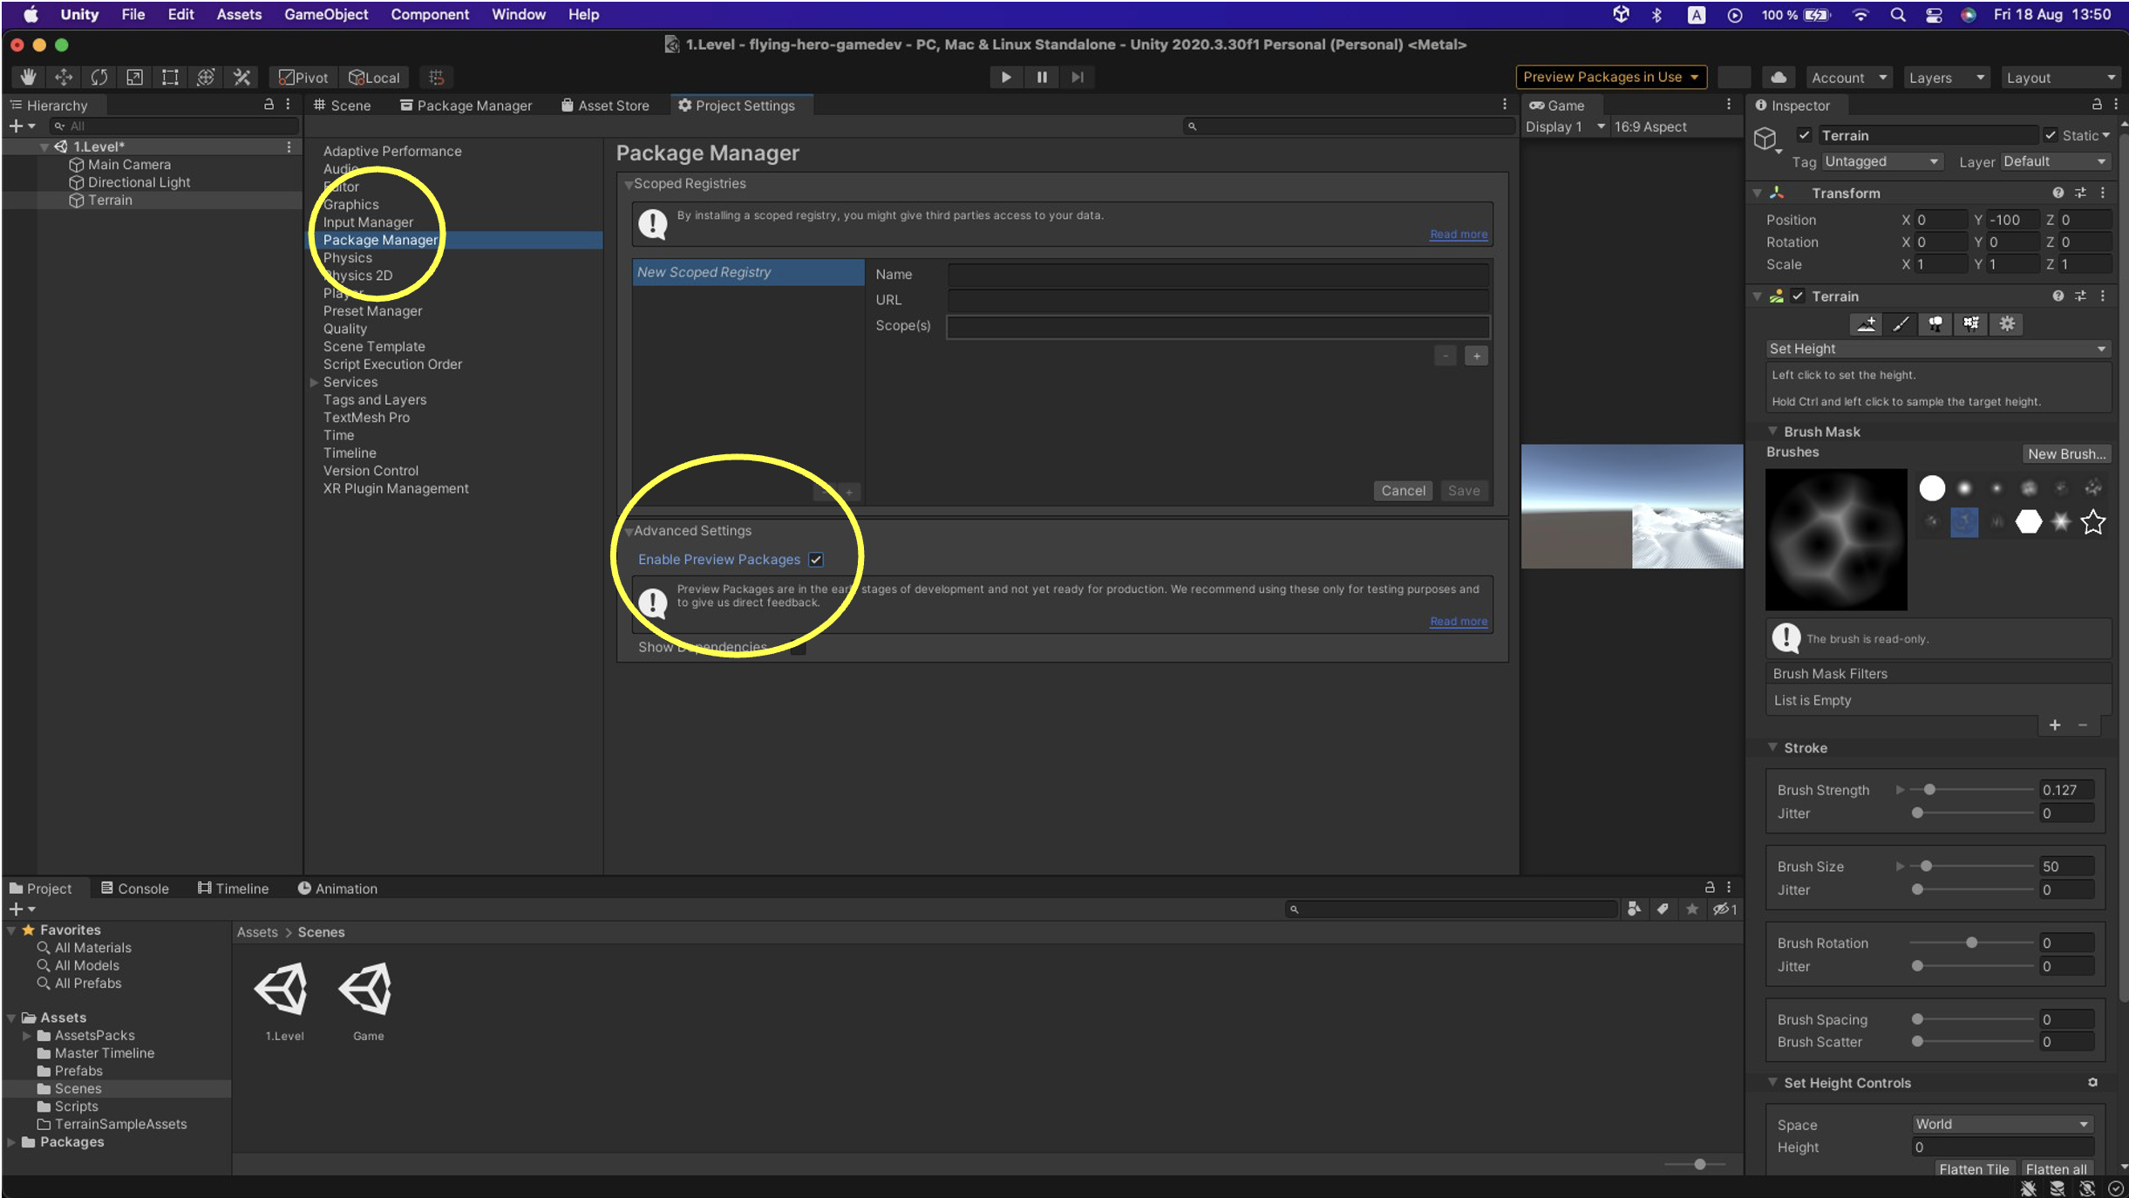The height and width of the screenshot is (1198, 2129).
Task: Select Create Neighbor Terrains tool icon
Action: [x=1866, y=324]
